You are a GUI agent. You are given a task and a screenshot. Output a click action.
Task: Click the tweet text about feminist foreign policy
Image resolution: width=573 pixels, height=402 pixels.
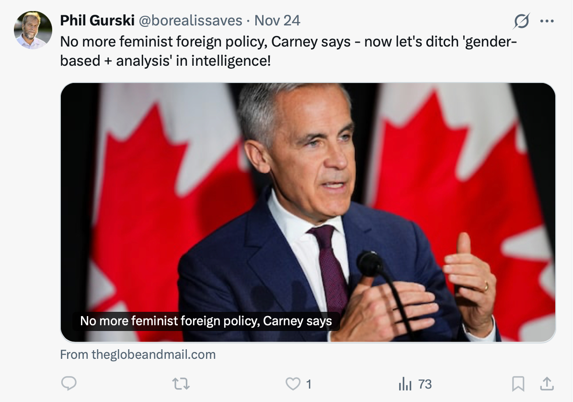point(287,51)
